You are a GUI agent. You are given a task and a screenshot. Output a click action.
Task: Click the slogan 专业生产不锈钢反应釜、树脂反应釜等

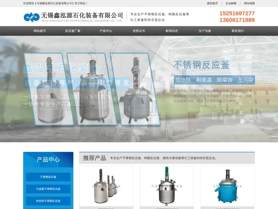159,14
